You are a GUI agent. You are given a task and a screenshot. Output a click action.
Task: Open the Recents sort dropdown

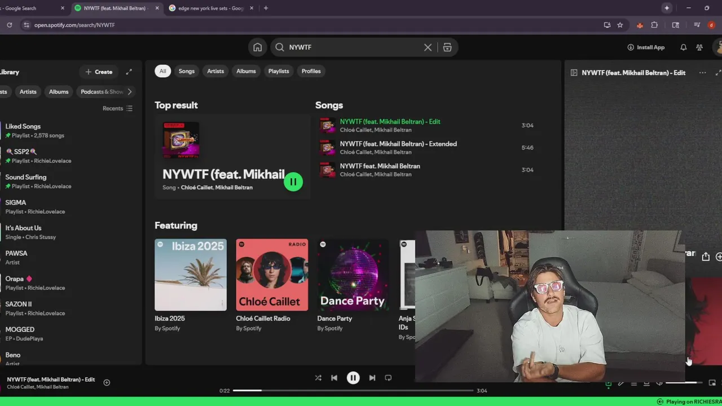tap(117, 108)
